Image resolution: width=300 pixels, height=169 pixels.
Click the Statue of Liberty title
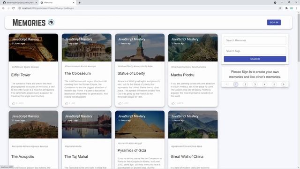[x=131, y=73]
